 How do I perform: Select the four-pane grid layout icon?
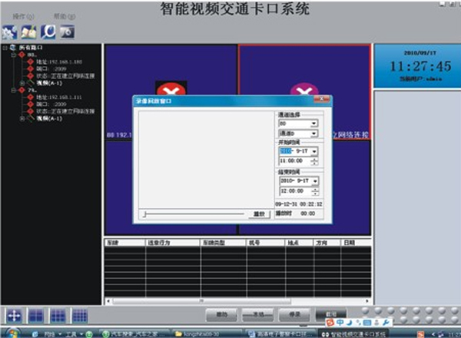(x=36, y=315)
